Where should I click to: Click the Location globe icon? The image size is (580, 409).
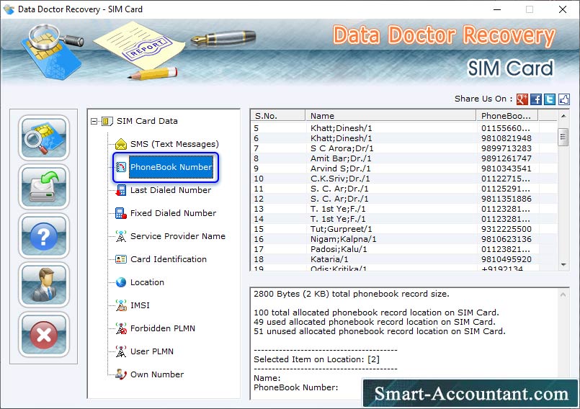coord(121,282)
